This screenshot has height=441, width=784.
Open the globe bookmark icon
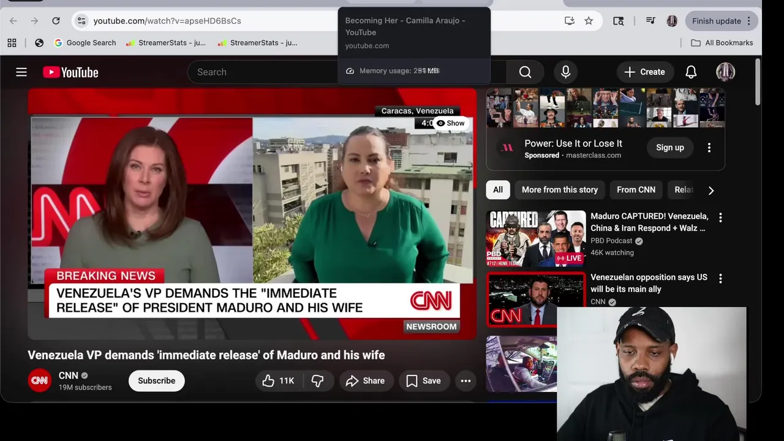39,43
